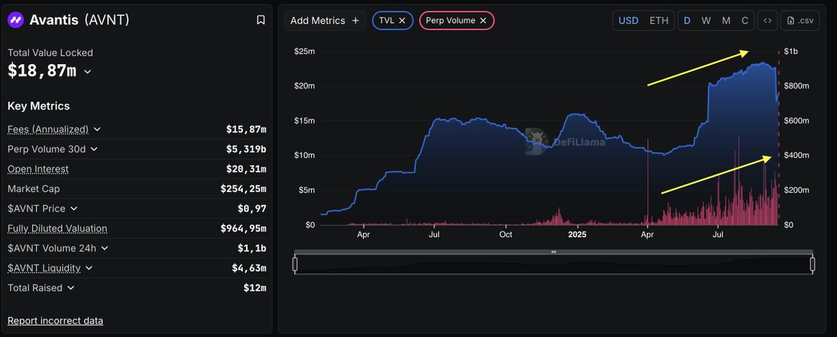
Task: Remove the Perp Volume metric chip
Action: pos(483,21)
